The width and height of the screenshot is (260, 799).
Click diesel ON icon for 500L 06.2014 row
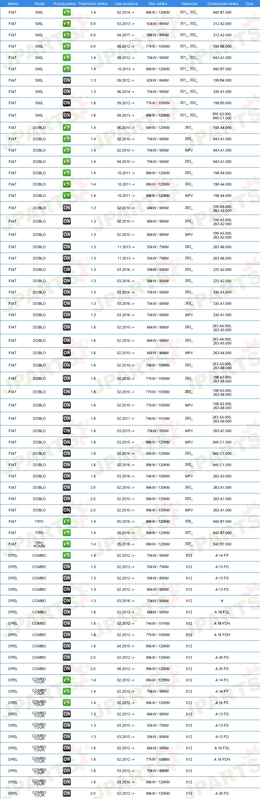(x=67, y=92)
